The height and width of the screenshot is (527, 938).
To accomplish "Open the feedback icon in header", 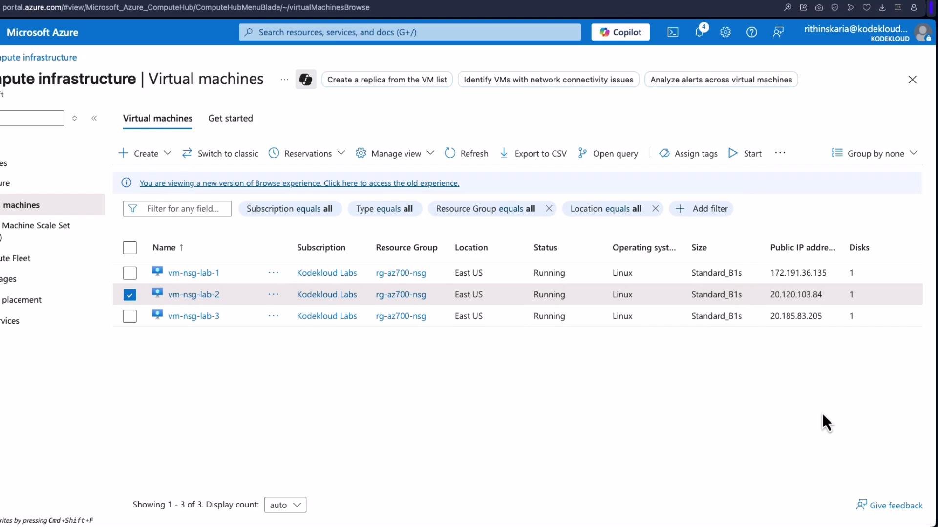I will [x=778, y=32].
